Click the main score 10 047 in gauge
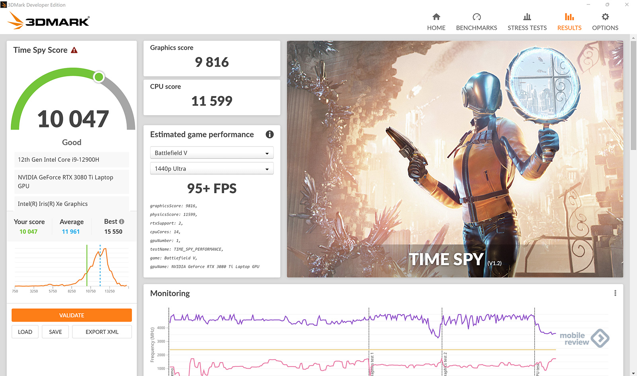The image size is (637, 376). pos(73,119)
